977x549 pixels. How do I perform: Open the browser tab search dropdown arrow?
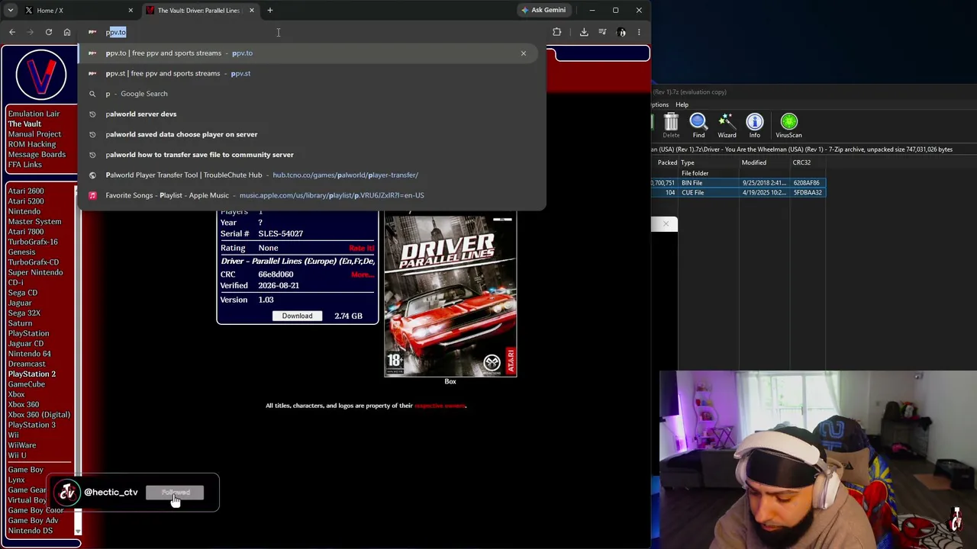(x=11, y=10)
